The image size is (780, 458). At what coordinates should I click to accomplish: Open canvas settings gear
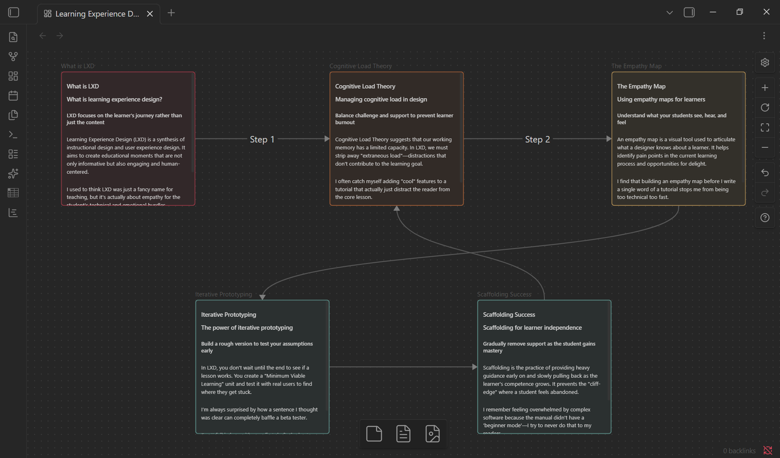765,62
